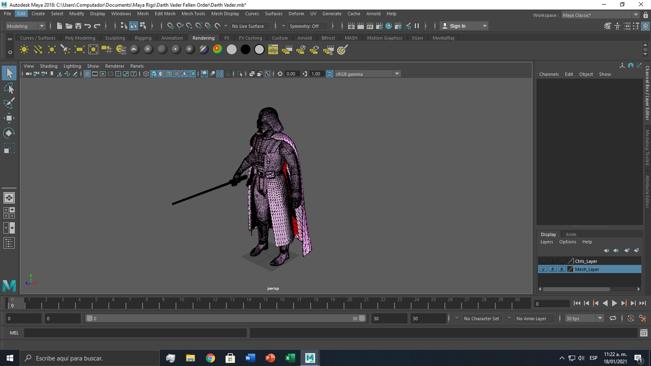This screenshot has height=366, width=651.
Task: Toggle playback P box of Mesh_Layer
Action: pyautogui.click(x=553, y=269)
